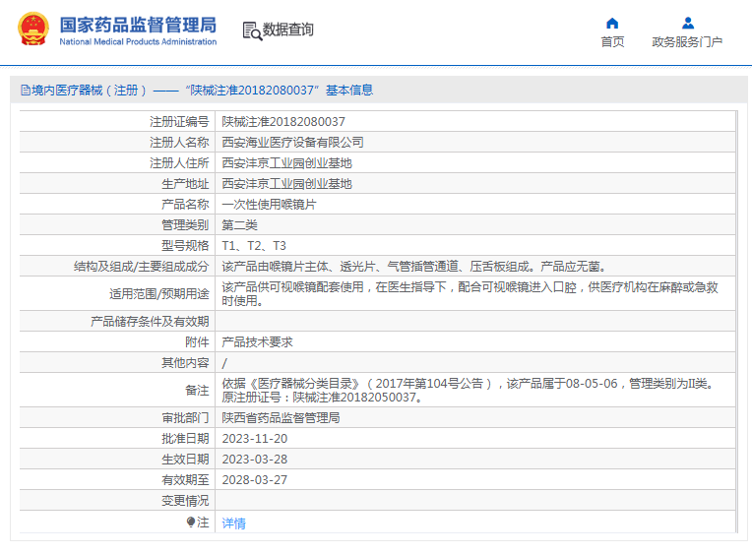
Task: Select 西安海业医疗设备有限公司 text
Action: (292, 143)
